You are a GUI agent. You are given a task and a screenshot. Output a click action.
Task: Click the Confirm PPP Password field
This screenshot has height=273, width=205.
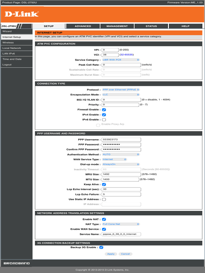click(x=121, y=150)
